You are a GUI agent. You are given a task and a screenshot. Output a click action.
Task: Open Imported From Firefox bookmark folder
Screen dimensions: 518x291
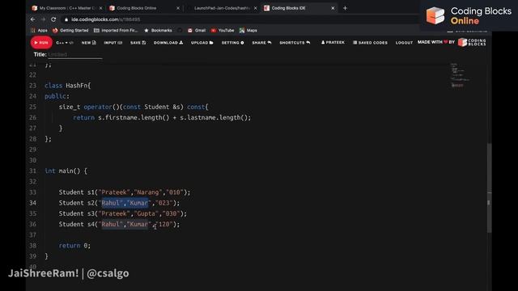coord(116,31)
